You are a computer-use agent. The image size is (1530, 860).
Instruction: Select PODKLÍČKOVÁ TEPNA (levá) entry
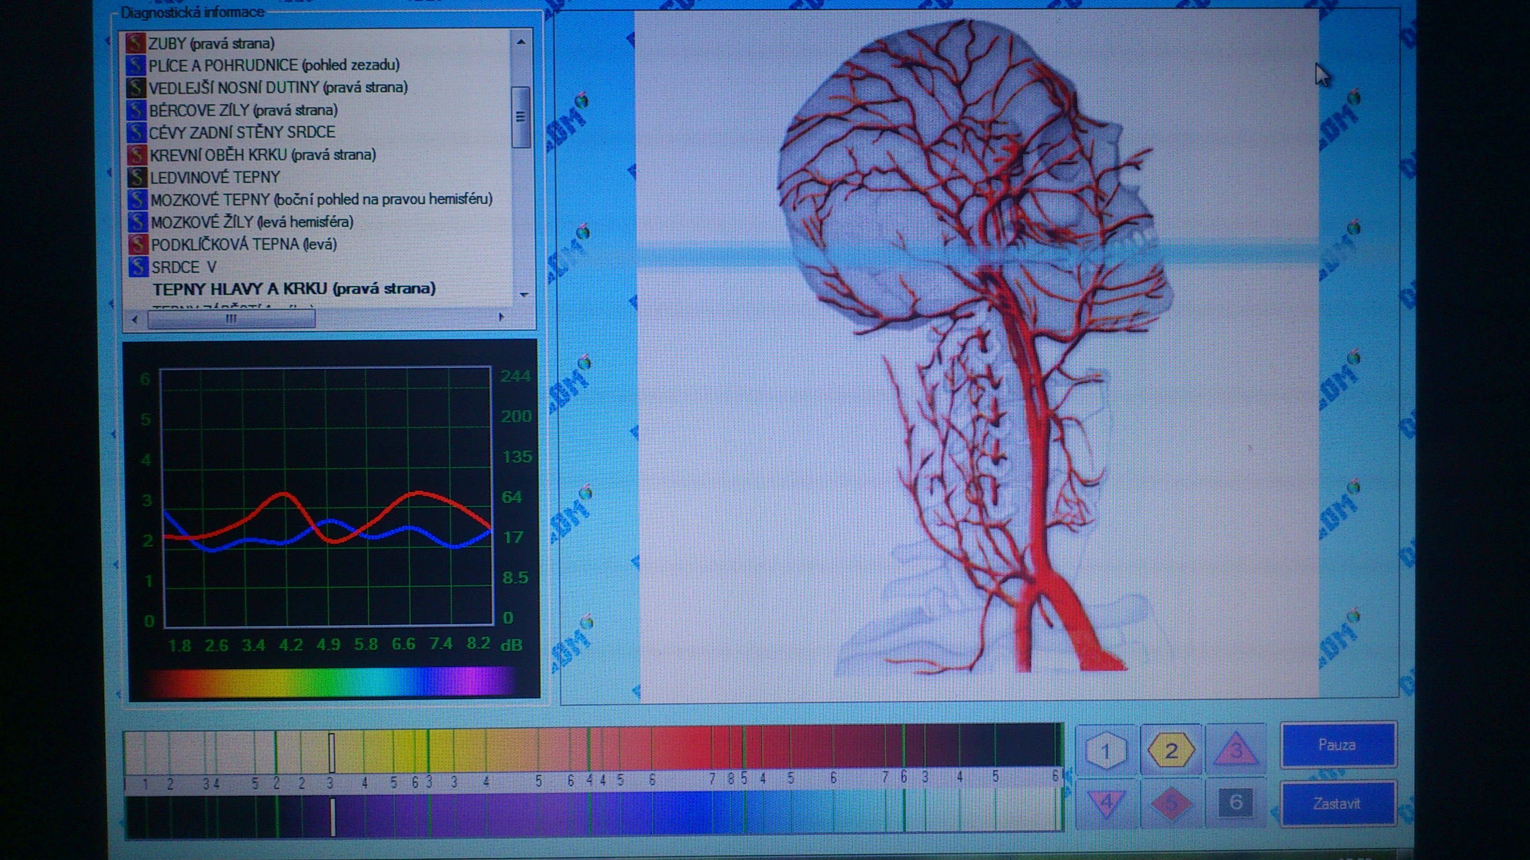pos(244,244)
